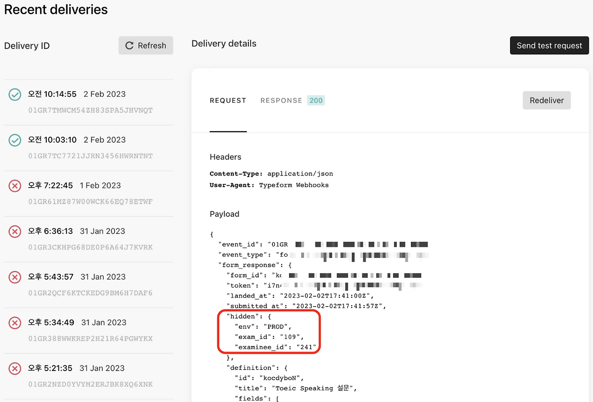Click the "fields": [ payload line
The height and width of the screenshot is (402, 593).
tap(257, 398)
